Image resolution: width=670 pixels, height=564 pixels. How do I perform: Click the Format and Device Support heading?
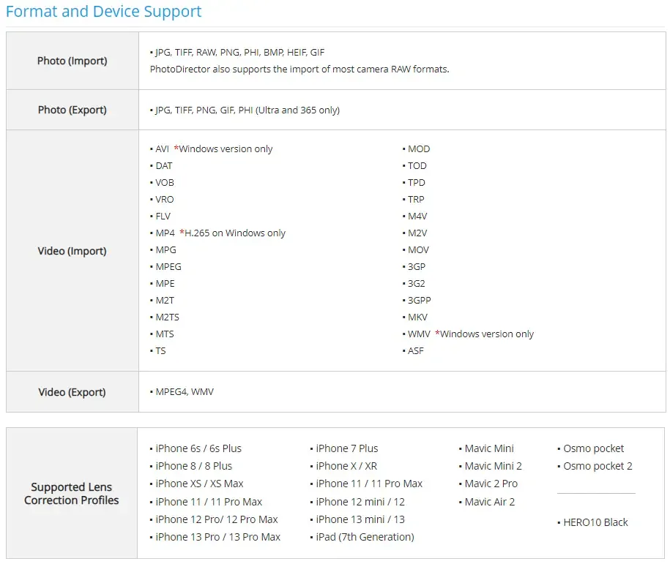[103, 12]
